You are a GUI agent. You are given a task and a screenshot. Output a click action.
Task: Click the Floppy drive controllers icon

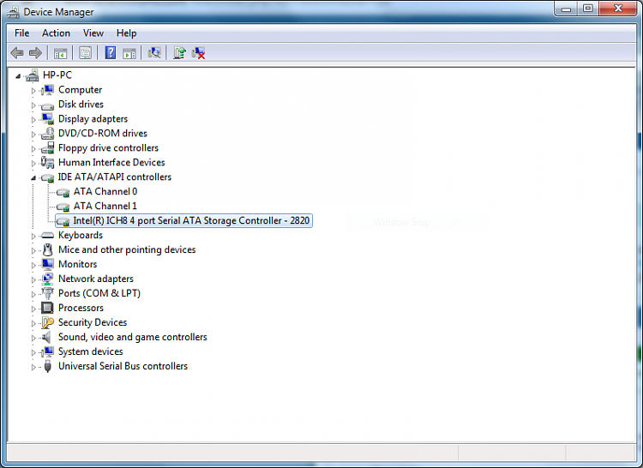47,148
